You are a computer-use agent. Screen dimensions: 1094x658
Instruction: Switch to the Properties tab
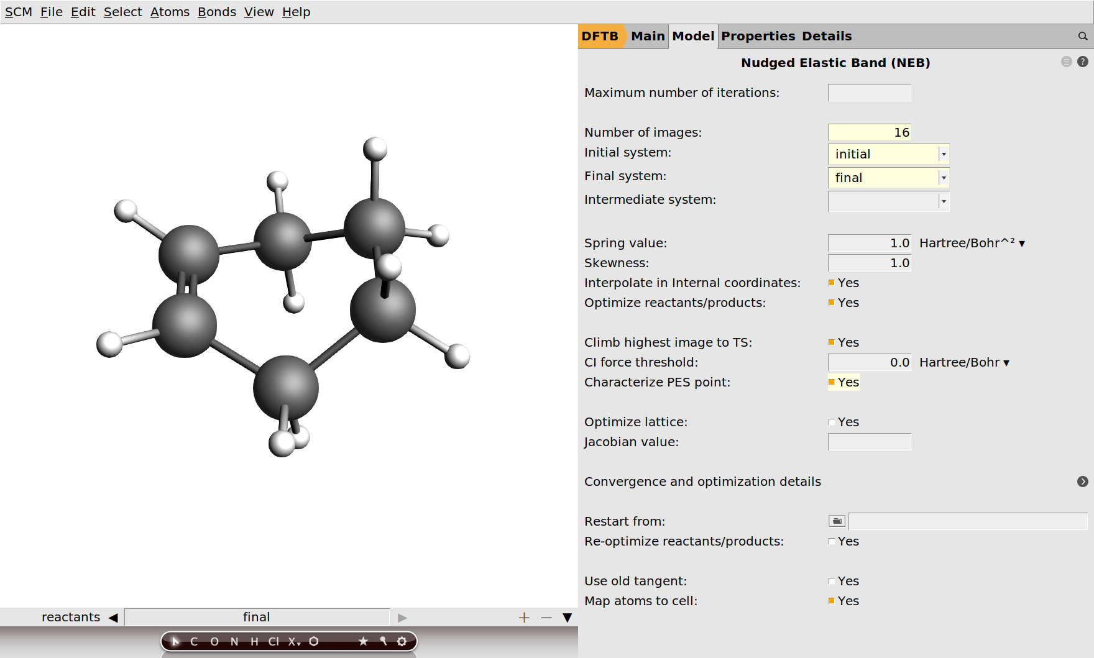pos(758,36)
